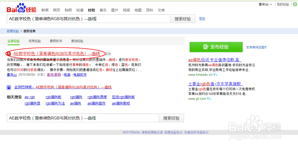Go to 图片 in top navigation

coord(115,10)
